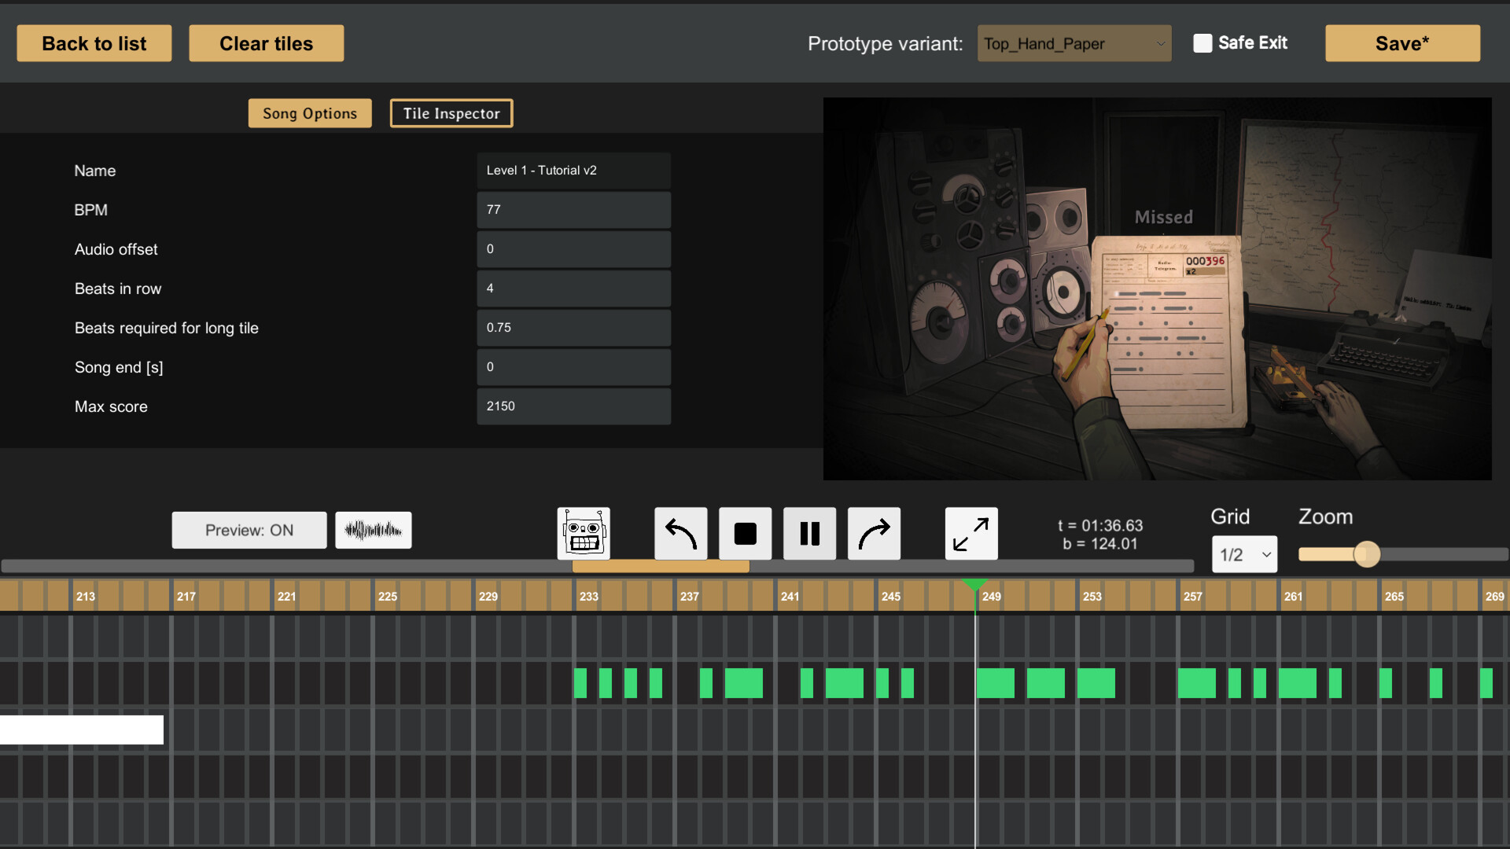Edit the Song end [s] field

(573, 367)
